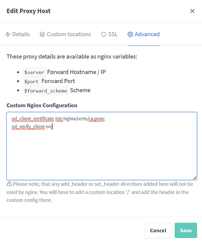Click the lightning bolt Details icon
This screenshot has height=244, width=202.
click(x=8, y=34)
